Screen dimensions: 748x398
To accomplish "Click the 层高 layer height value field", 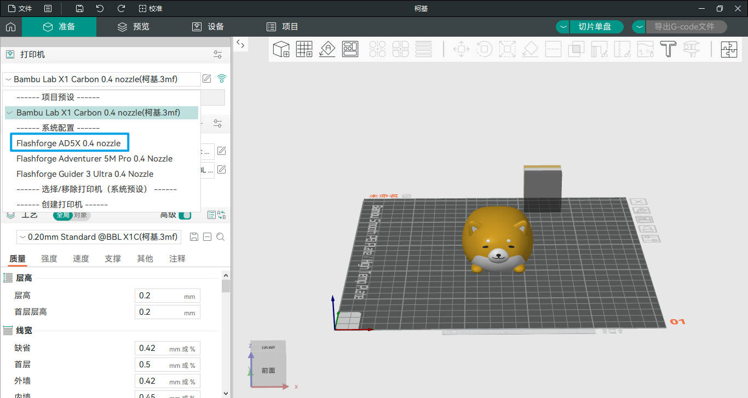I will (168, 296).
